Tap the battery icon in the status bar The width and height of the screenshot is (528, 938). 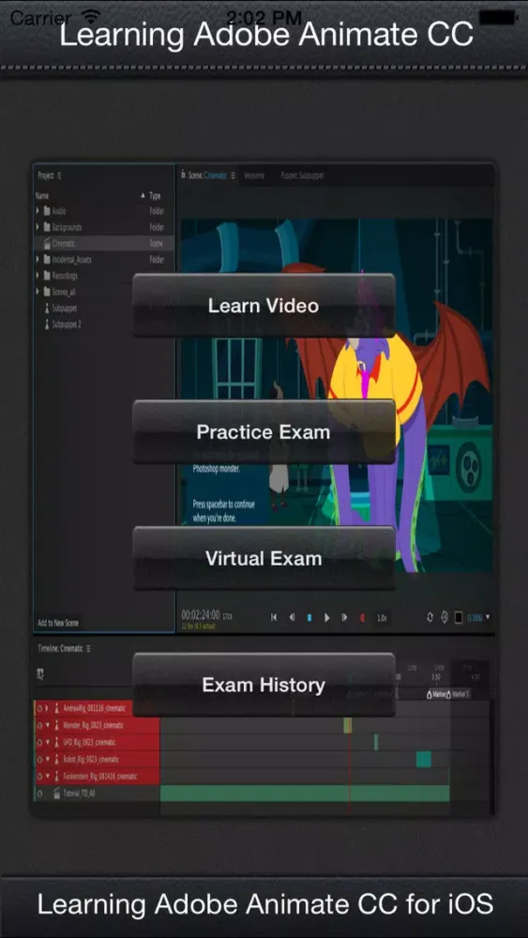click(497, 17)
